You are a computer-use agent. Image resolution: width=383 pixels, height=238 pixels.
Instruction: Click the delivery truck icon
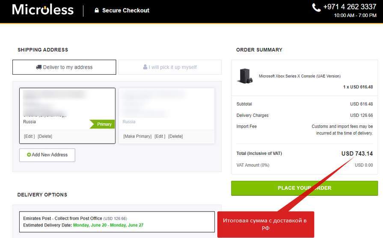pyautogui.click(x=39, y=67)
